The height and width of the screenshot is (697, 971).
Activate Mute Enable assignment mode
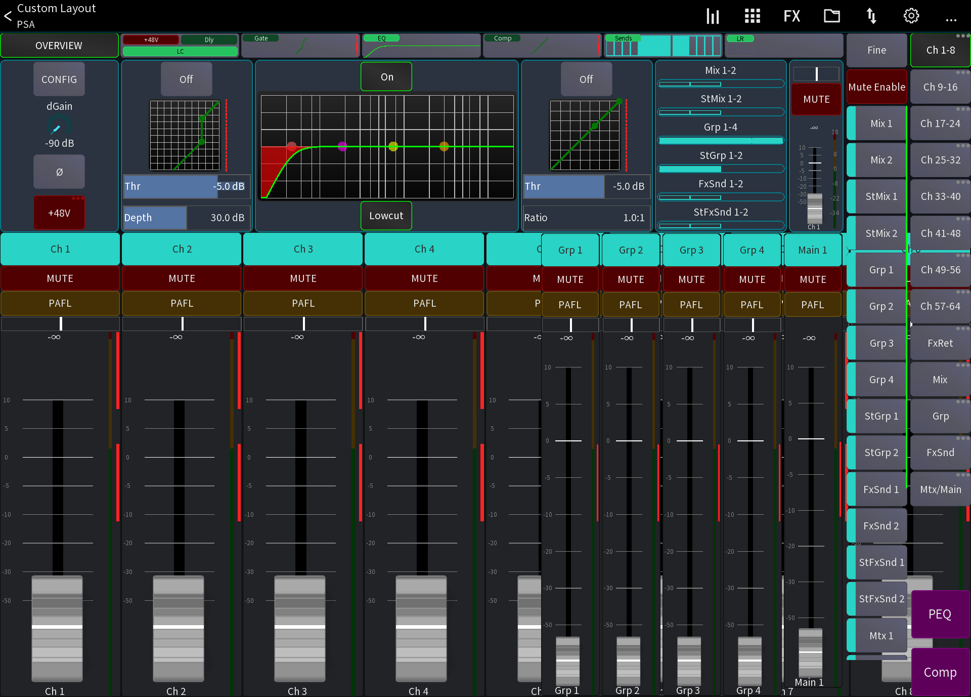pyautogui.click(x=876, y=87)
